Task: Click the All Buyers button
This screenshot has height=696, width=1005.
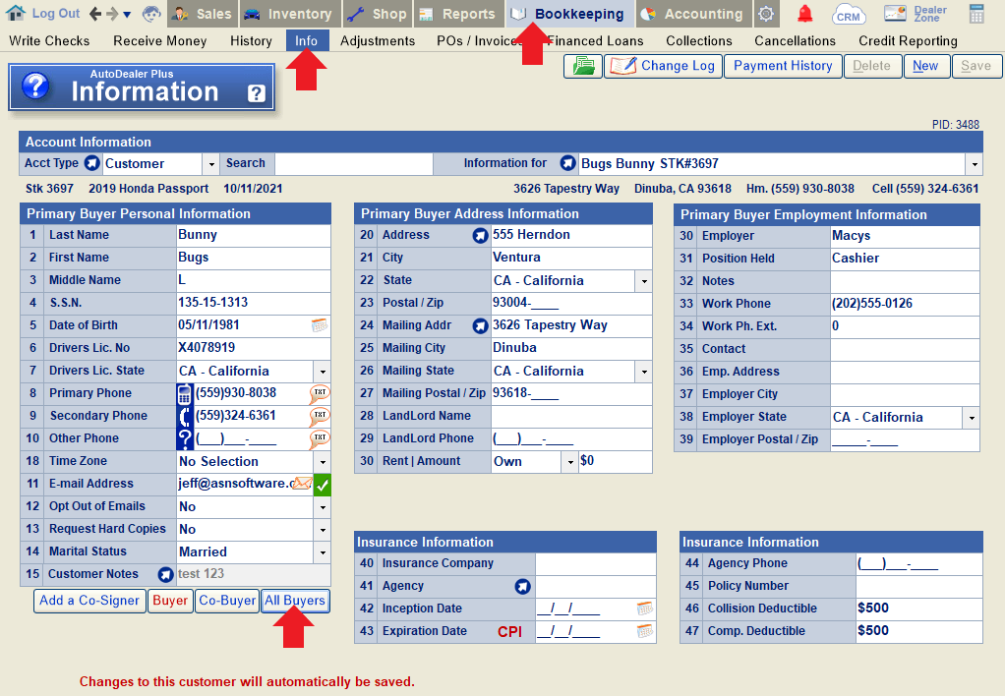Action: pos(295,602)
